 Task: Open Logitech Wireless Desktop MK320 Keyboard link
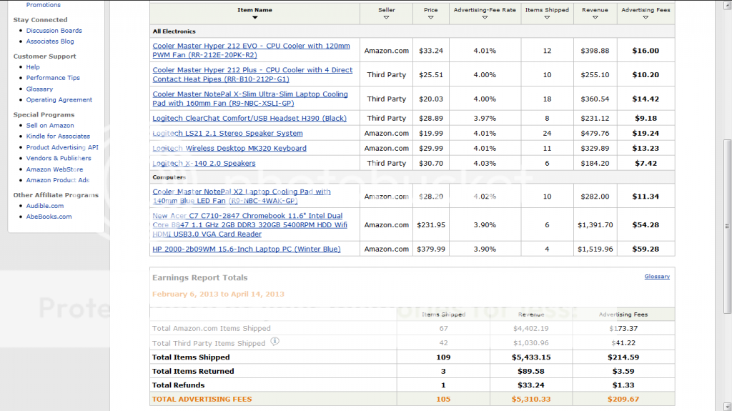click(229, 148)
